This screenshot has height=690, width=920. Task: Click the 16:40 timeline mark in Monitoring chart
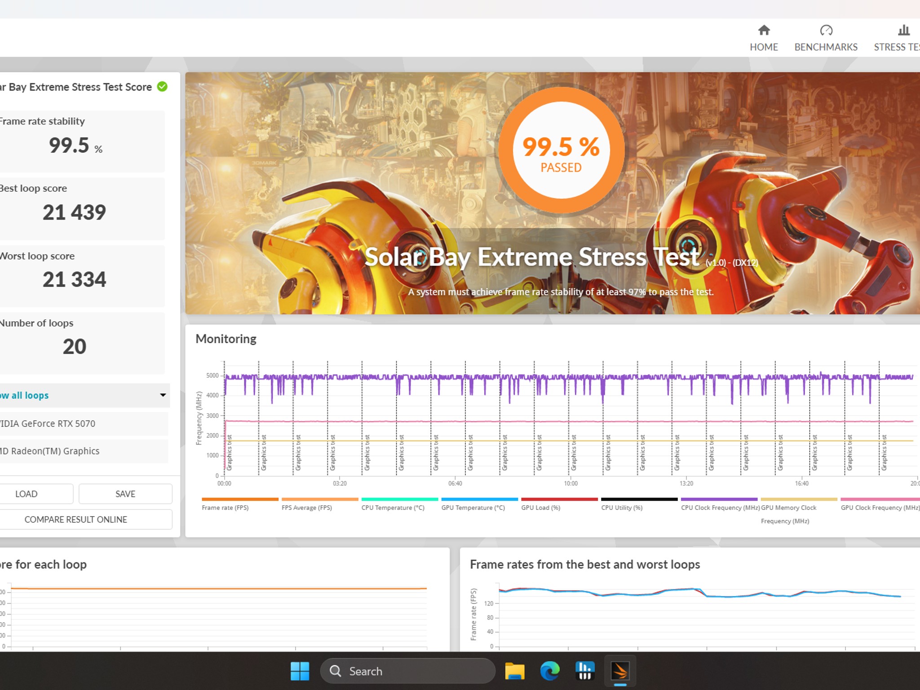(801, 483)
